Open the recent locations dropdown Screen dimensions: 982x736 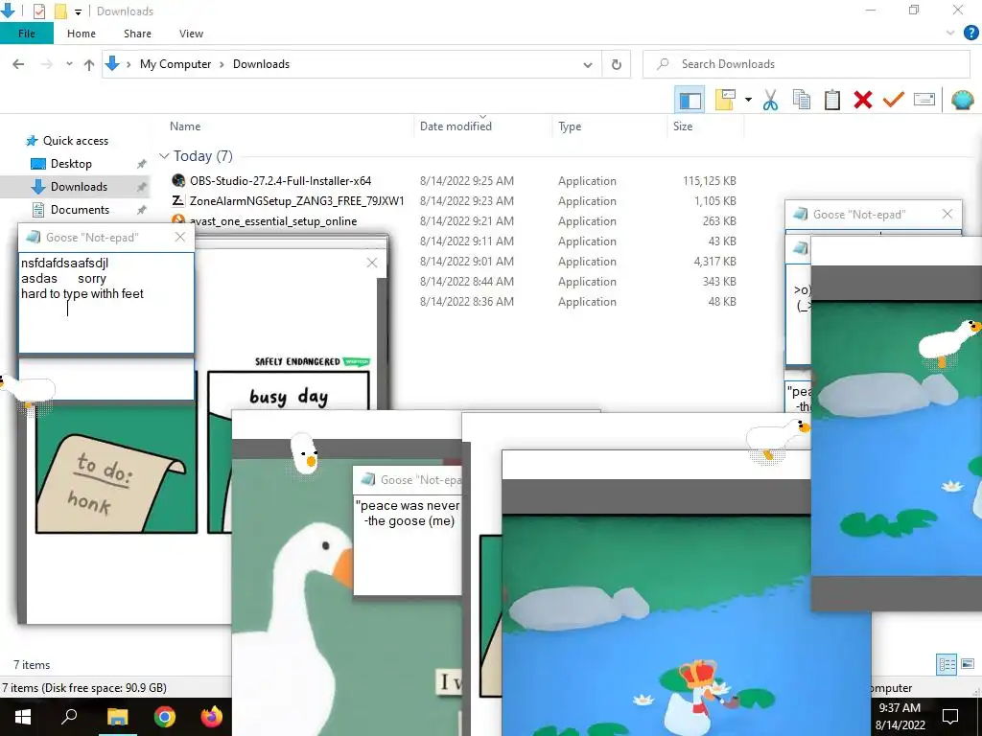[69, 64]
